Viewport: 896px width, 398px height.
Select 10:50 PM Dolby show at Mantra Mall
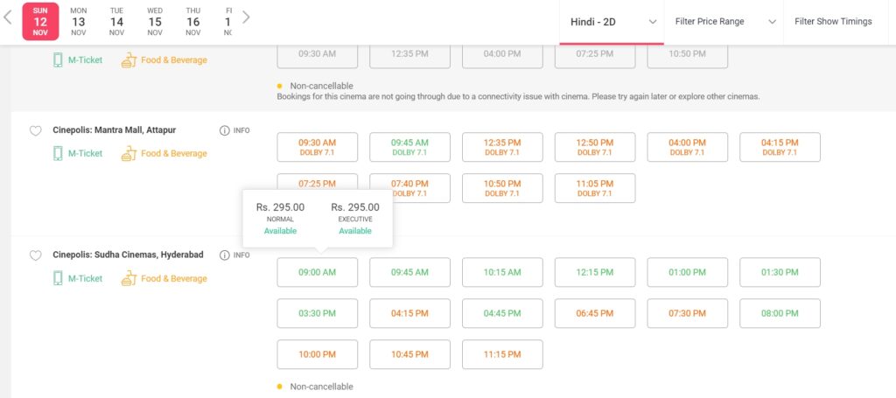502,188
